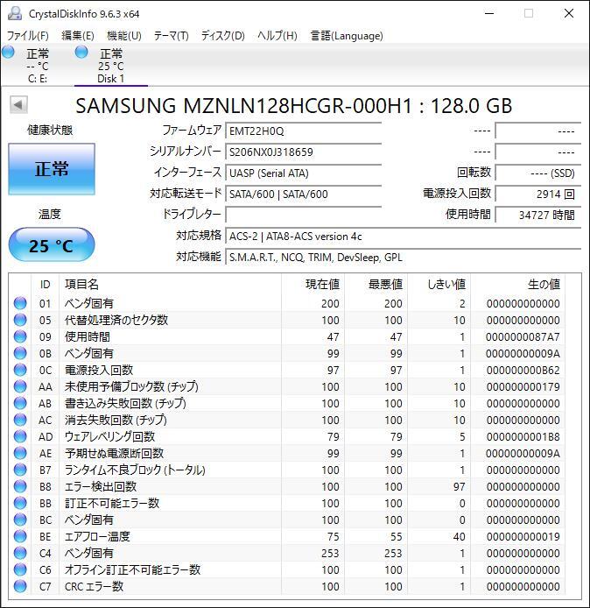Select the 未使用予備ブロック数 (チップ) row name

pyautogui.click(x=131, y=386)
